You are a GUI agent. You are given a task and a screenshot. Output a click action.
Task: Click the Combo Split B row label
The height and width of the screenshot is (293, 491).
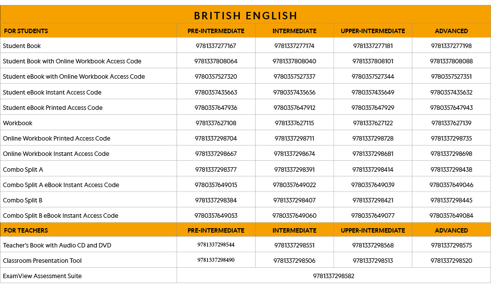tap(23, 200)
